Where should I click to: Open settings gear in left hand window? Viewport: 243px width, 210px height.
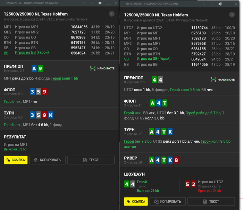tap(100, 3)
